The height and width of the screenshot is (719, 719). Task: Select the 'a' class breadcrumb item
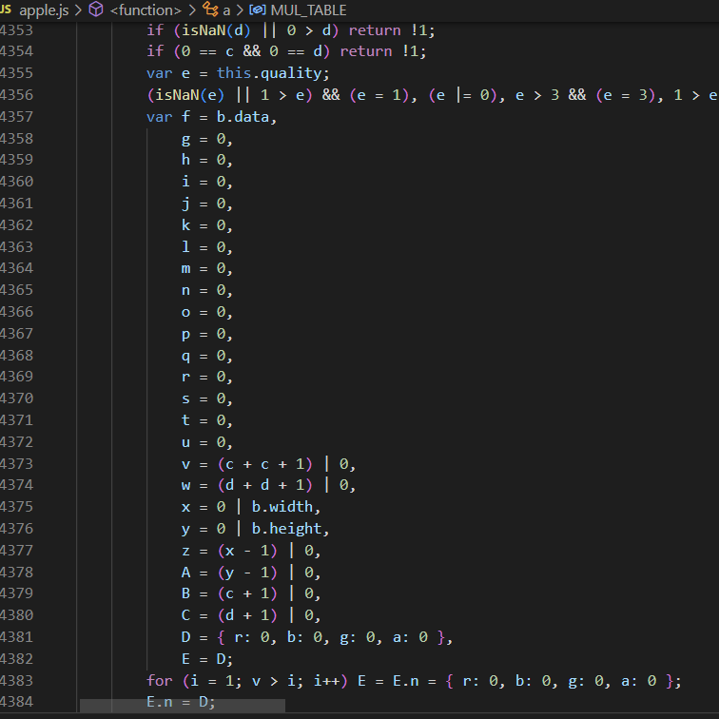226,10
